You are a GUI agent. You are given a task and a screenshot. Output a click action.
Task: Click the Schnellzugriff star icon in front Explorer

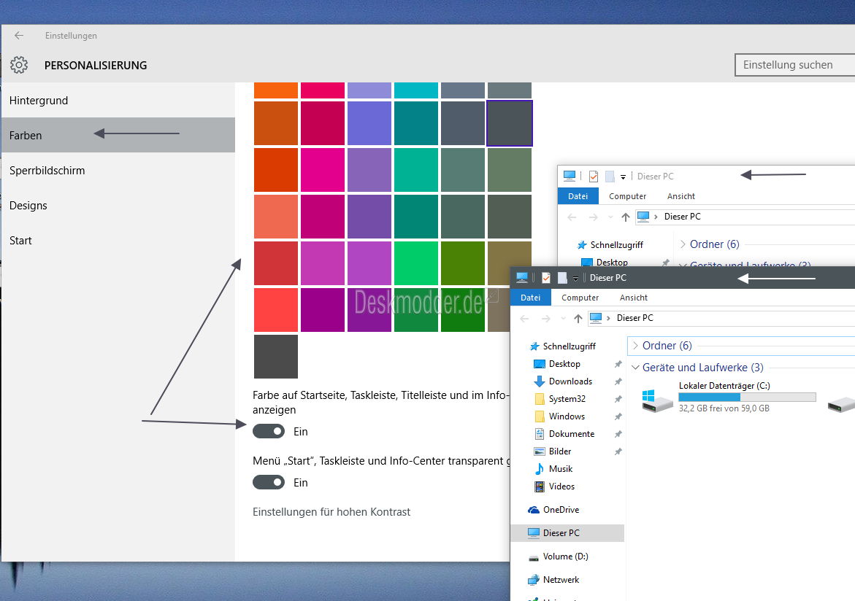(x=534, y=346)
